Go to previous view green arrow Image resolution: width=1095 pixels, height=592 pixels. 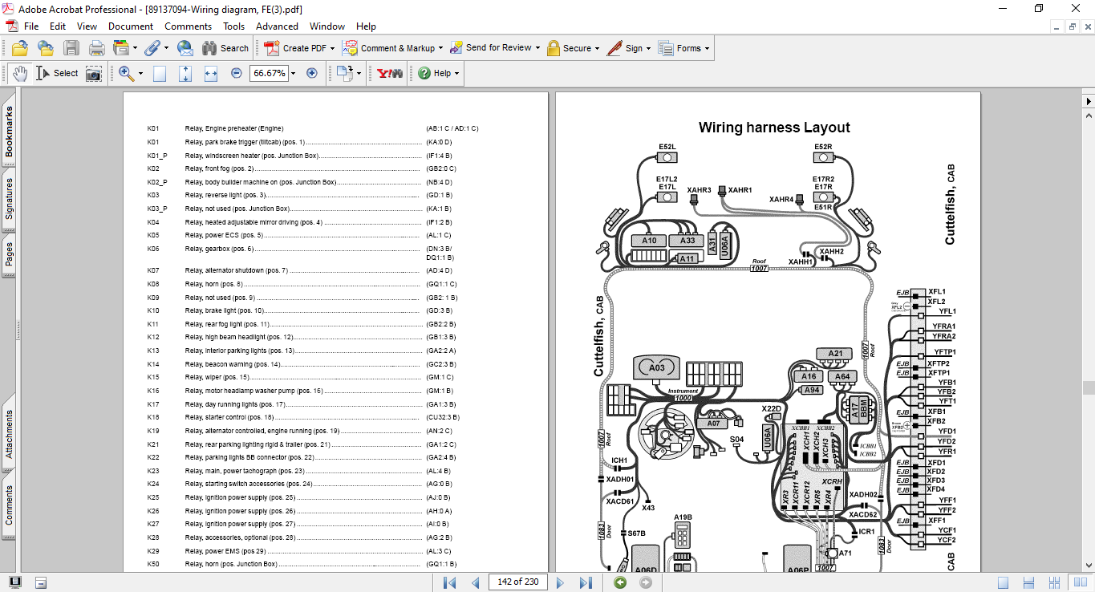pos(619,582)
